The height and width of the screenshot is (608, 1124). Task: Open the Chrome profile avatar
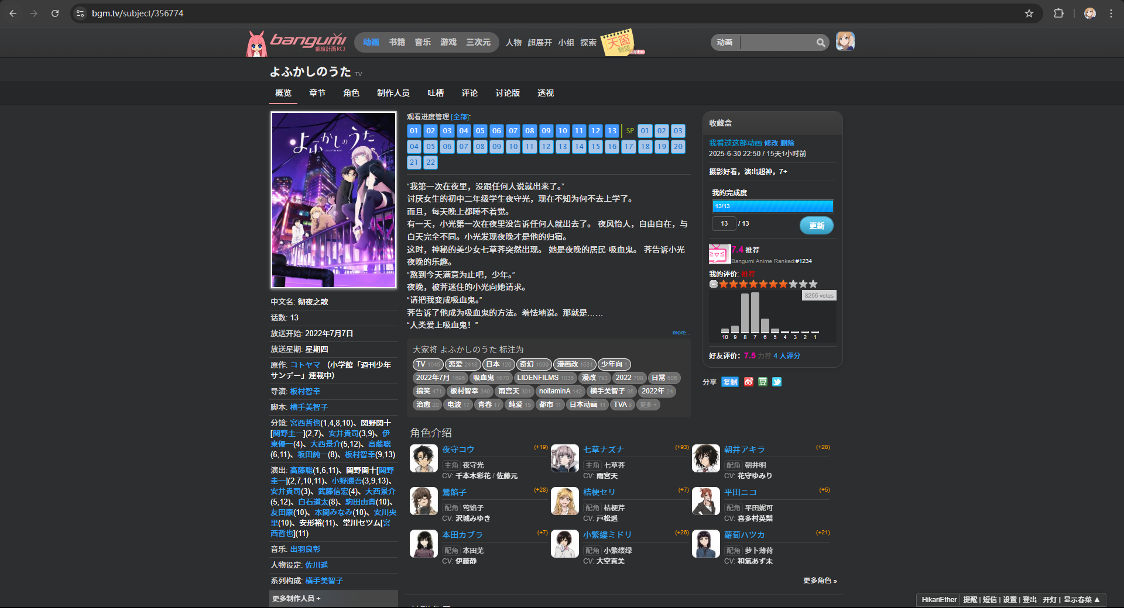[1089, 13]
